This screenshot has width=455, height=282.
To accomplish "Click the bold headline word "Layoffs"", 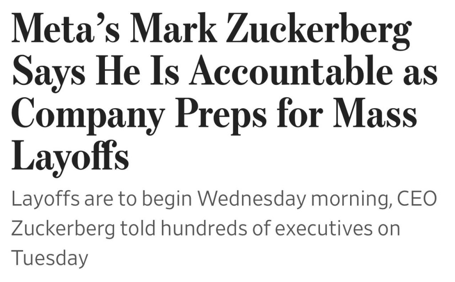I will pos(70,155).
